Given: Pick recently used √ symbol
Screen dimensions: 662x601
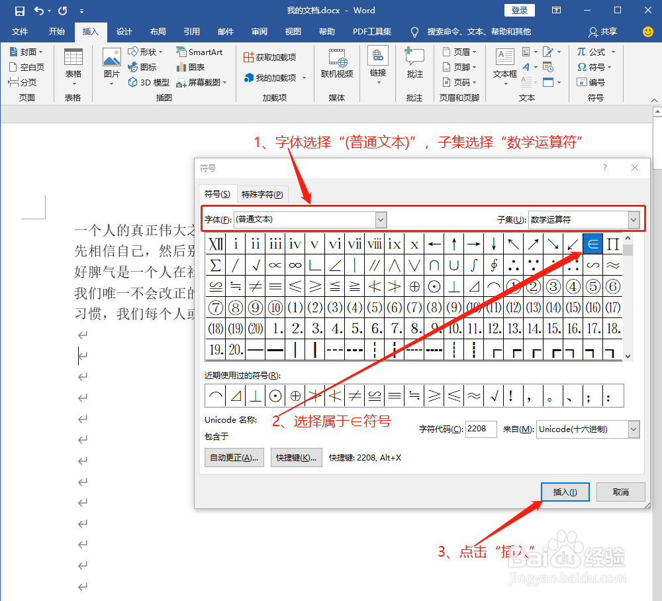Looking at the screenshot, I should pyautogui.click(x=494, y=396).
